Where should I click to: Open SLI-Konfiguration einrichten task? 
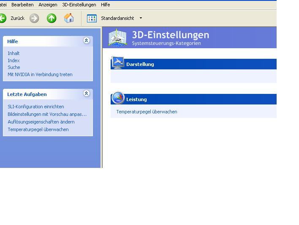pyautogui.click(x=36, y=107)
